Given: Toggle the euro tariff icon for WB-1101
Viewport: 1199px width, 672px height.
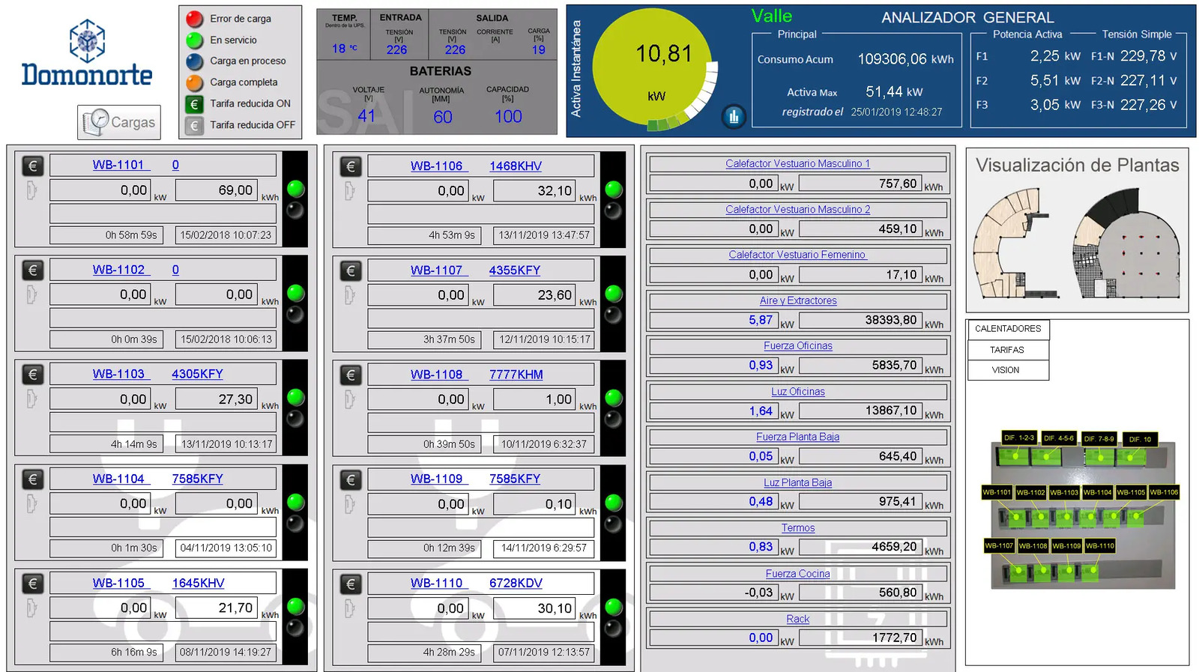Looking at the screenshot, I should click(x=32, y=166).
